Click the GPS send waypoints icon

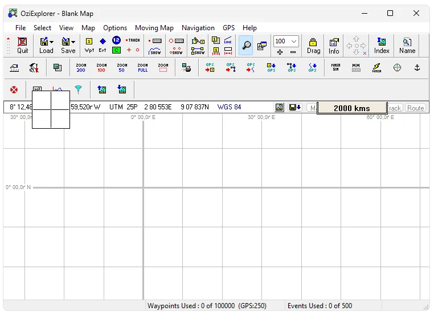(x=210, y=67)
